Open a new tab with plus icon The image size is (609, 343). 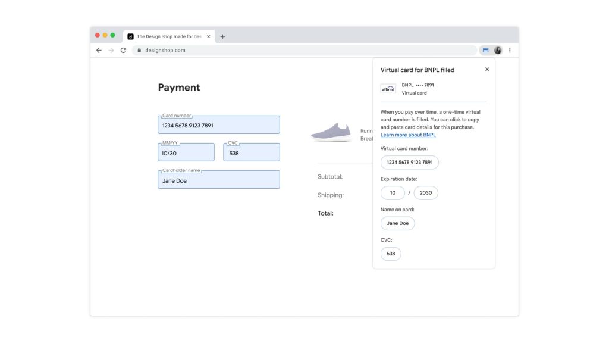point(222,36)
